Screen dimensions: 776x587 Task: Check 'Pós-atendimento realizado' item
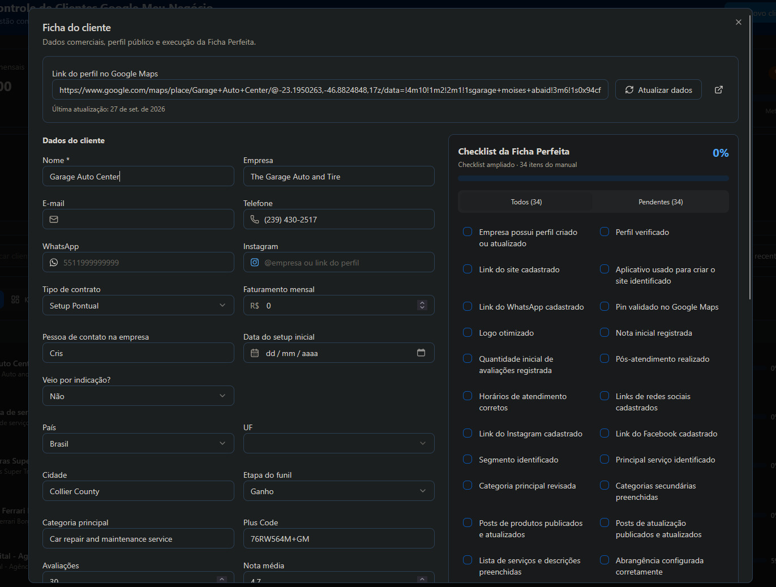click(604, 358)
